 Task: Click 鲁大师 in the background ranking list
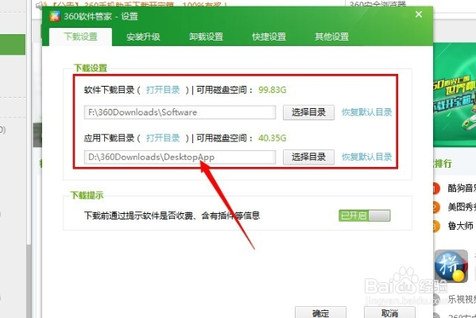coord(461,226)
